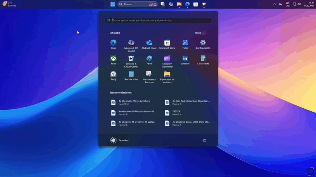Open Microsoft Store from pinned apps
Screen dimensions: 316x177
point(167,44)
